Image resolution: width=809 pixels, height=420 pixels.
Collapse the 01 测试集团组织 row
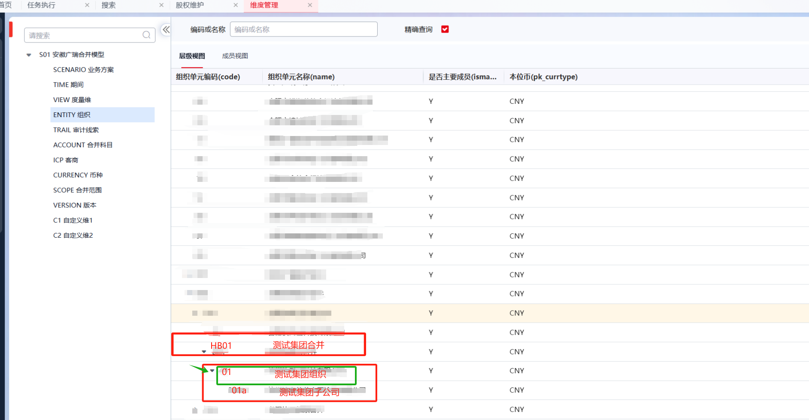click(x=212, y=371)
